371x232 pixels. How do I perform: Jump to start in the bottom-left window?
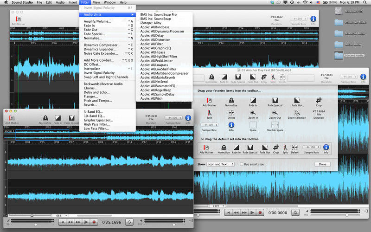click(62, 222)
